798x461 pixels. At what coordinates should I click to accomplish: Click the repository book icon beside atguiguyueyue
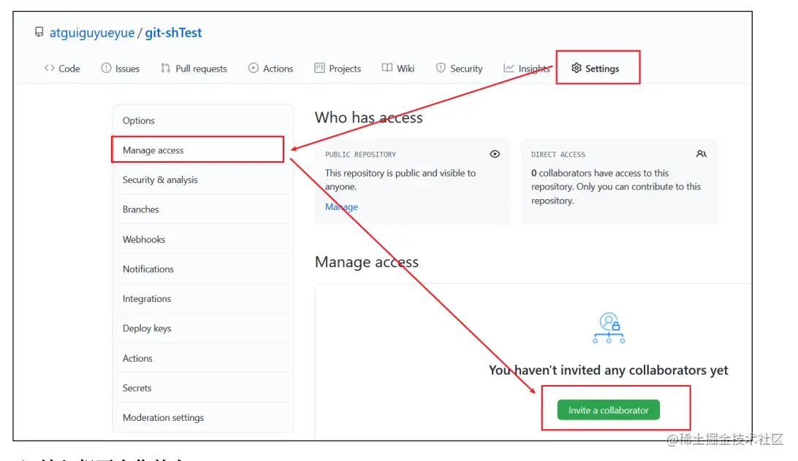pyautogui.click(x=39, y=32)
